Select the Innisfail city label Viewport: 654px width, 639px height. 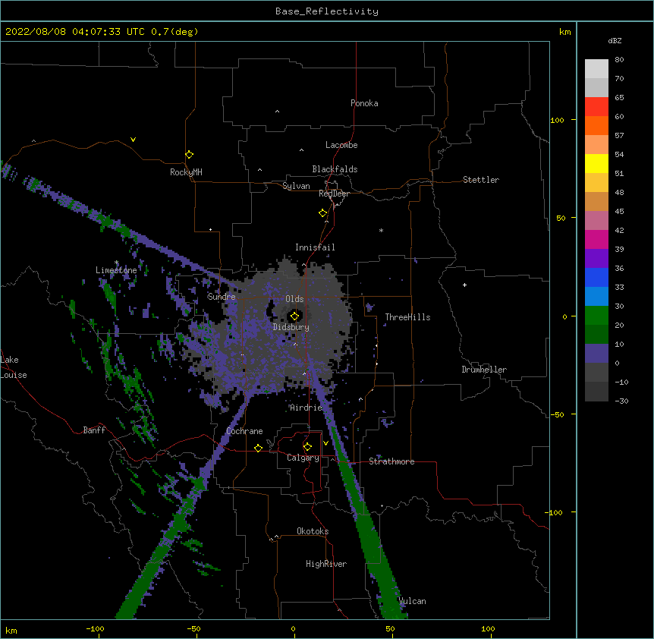(x=315, y=247)
